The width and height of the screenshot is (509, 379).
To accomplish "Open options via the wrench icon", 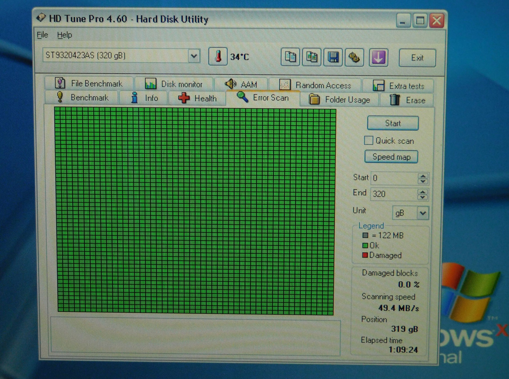I will [x=354, y=58].
